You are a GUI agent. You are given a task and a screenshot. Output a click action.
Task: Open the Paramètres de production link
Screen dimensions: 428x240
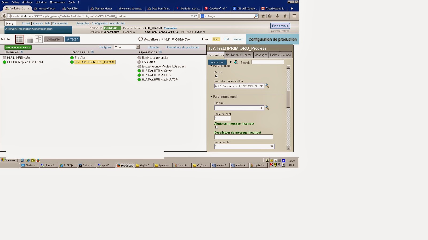click(x=183, y=47)
